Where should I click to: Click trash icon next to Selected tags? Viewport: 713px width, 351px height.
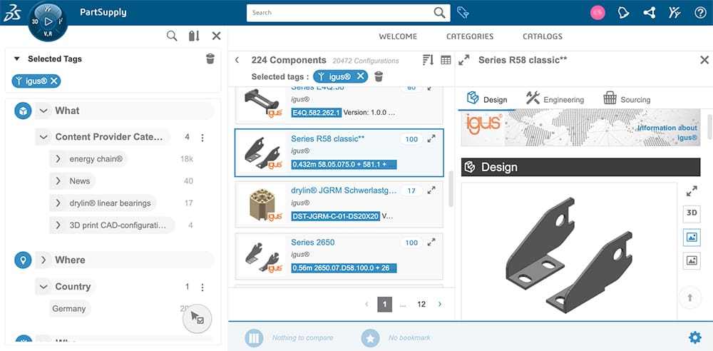tap(379, 76)
